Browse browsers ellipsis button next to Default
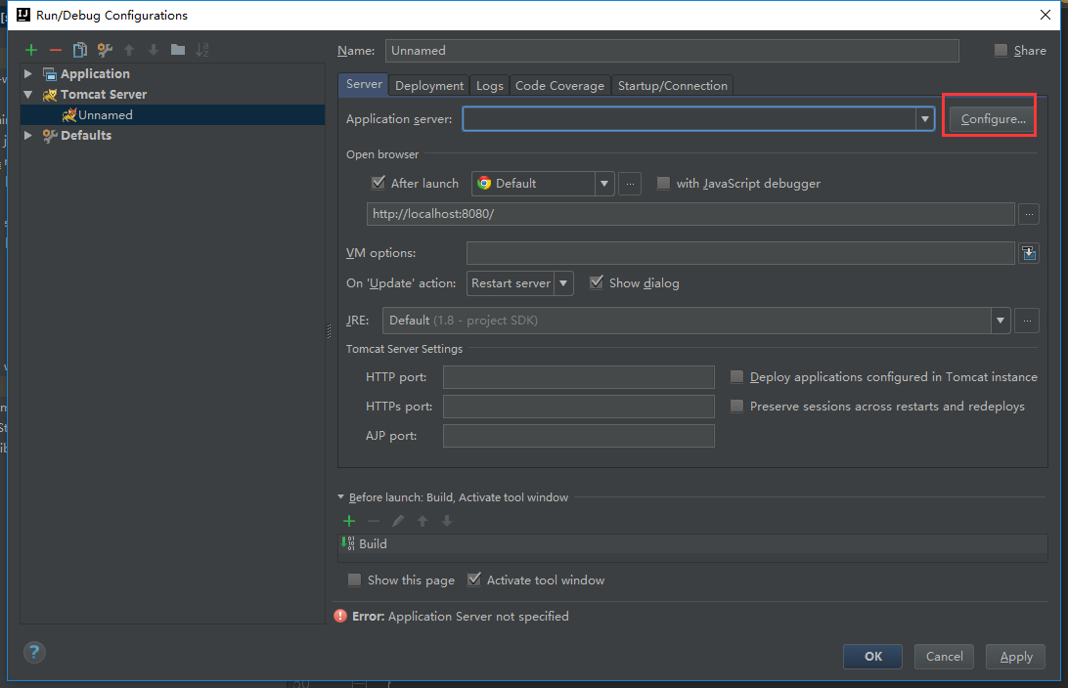Viewport: 1068px width, 688px height. tap(630, 184)
